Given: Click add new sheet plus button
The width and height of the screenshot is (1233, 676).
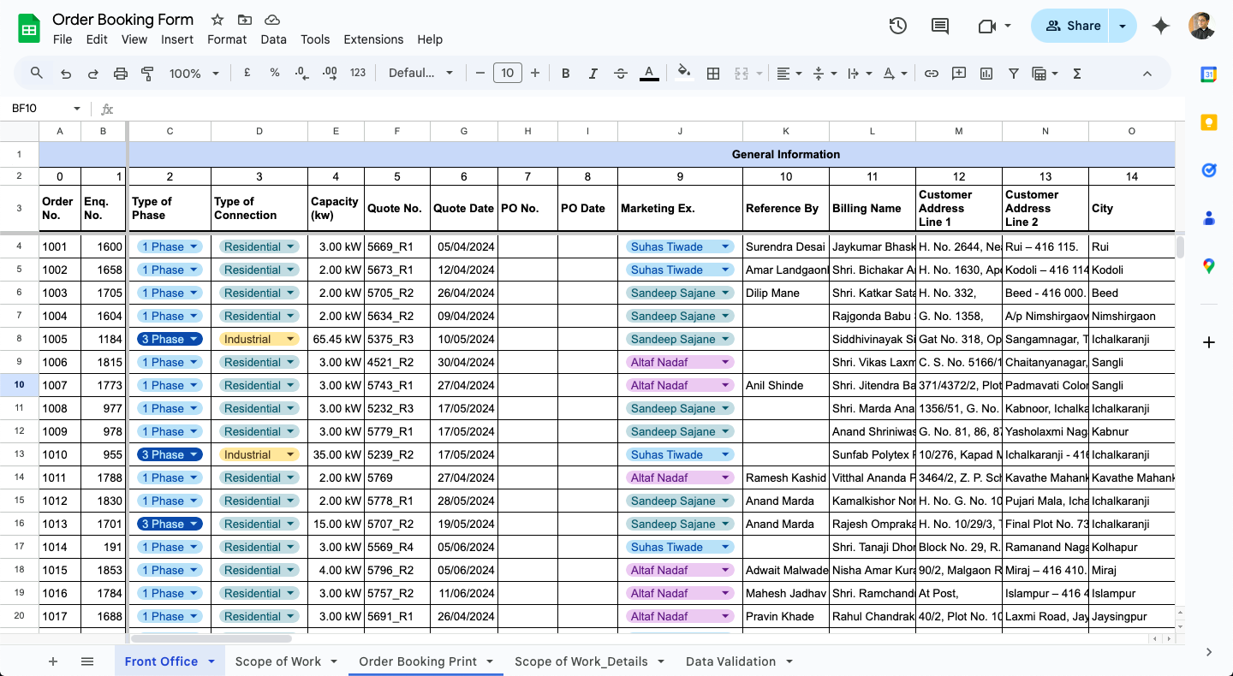Looking at the screenshot, I should tap(53, 661).
